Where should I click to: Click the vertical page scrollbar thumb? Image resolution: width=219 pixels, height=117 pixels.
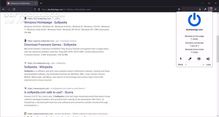(x=218, y=48)
